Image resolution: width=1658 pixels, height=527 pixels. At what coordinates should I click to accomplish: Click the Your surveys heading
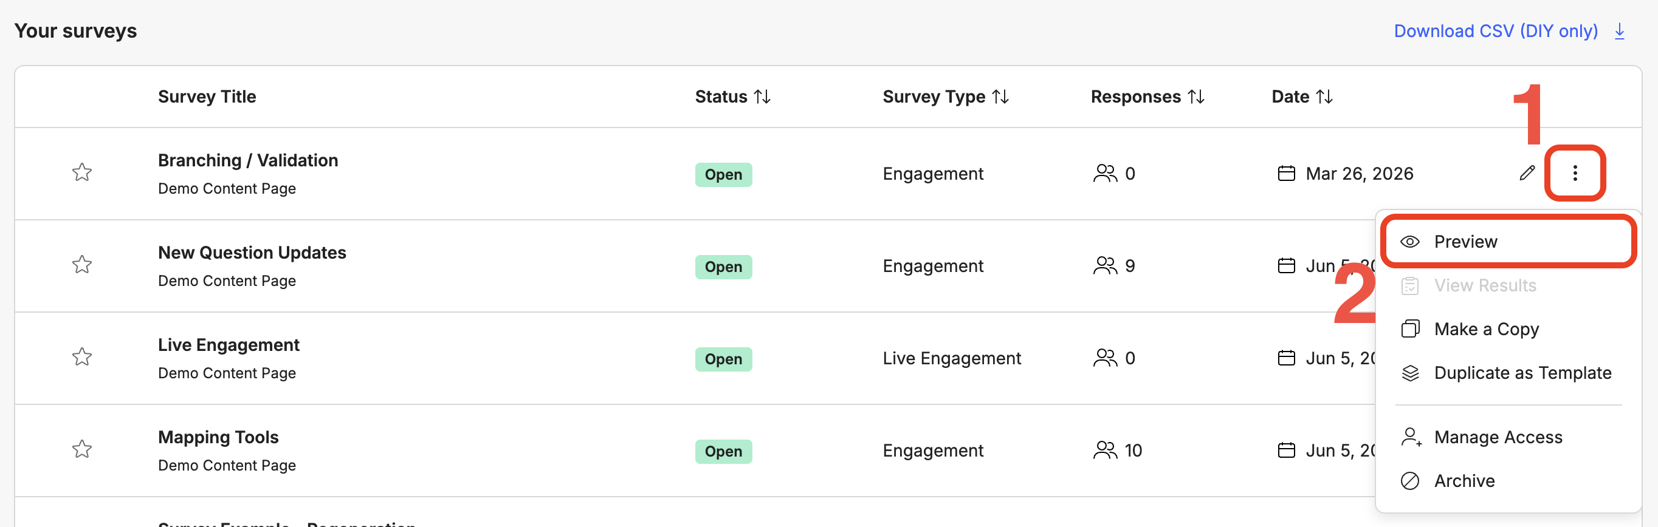click(x=75, y=31)
